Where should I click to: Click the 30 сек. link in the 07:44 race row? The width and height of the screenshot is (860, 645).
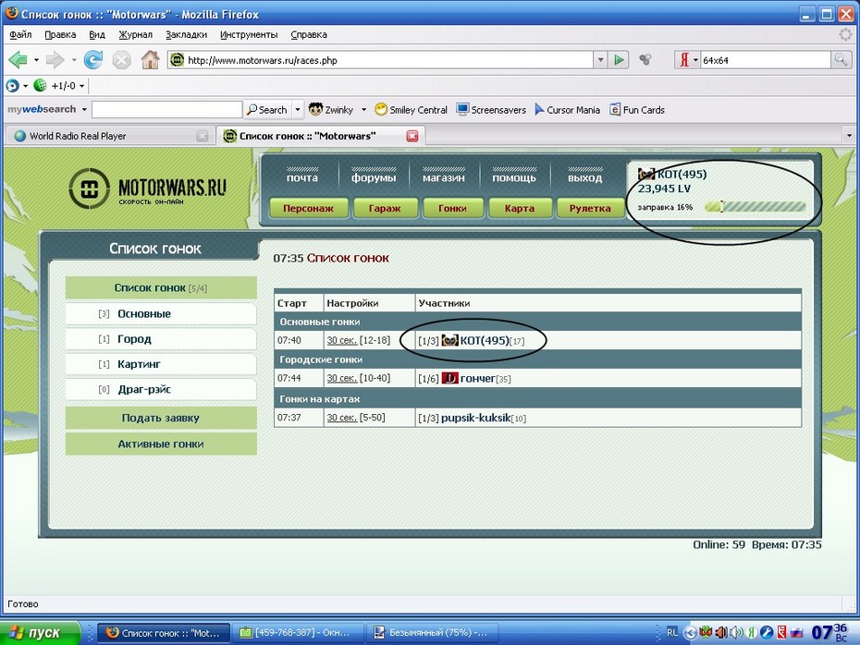point(342,378)
